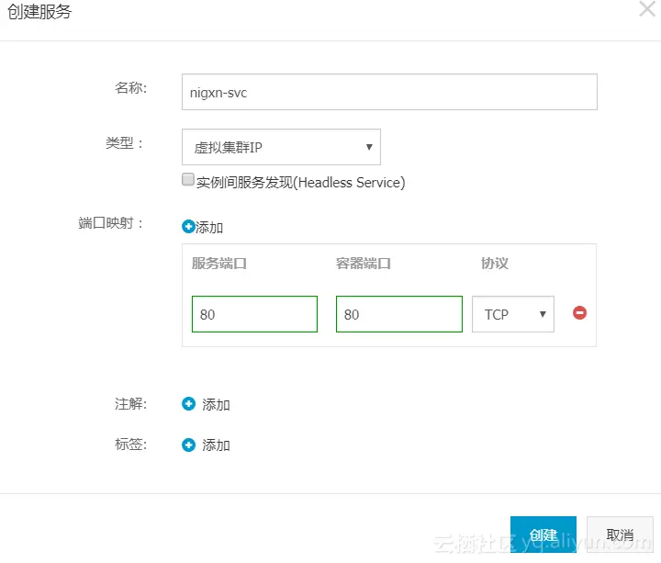Enable the Headless Service checkbox
661x563 pixels.
(187, 179)
